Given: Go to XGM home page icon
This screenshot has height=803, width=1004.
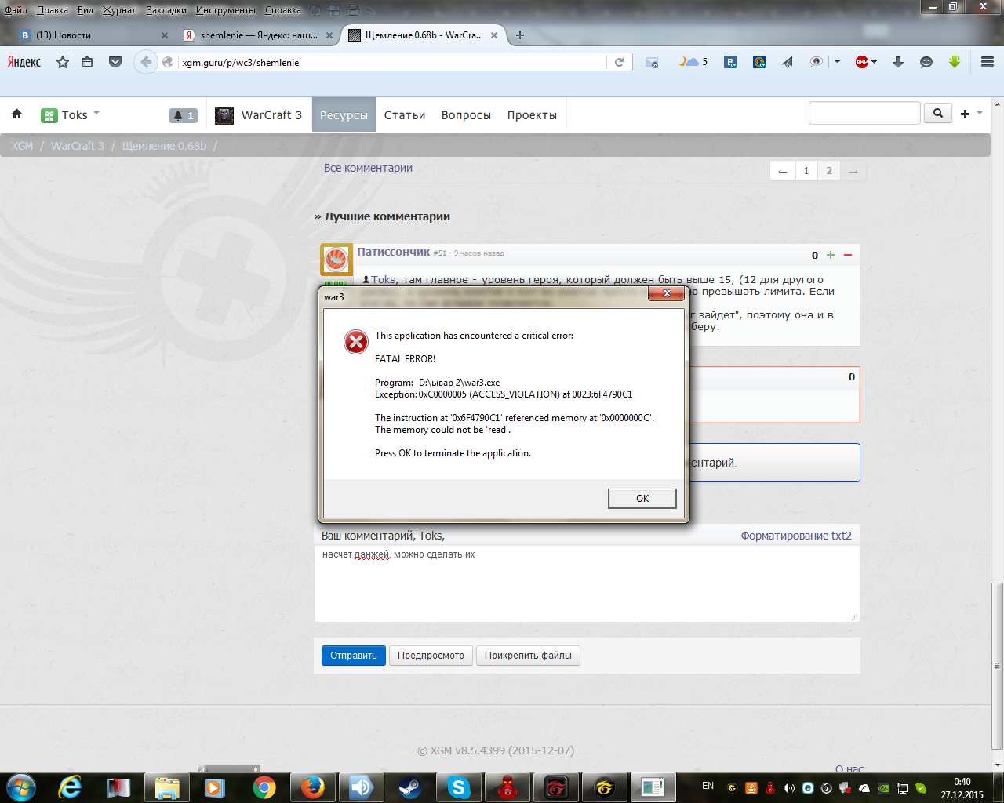Looking at the screenshot, I should (17, 114).
